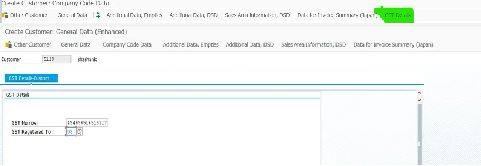Open Data for Invoice Summary (Japan) in Company Code toolbar
Image resolution: width=481 pixels, height=166 pixels.
[337, 15]
